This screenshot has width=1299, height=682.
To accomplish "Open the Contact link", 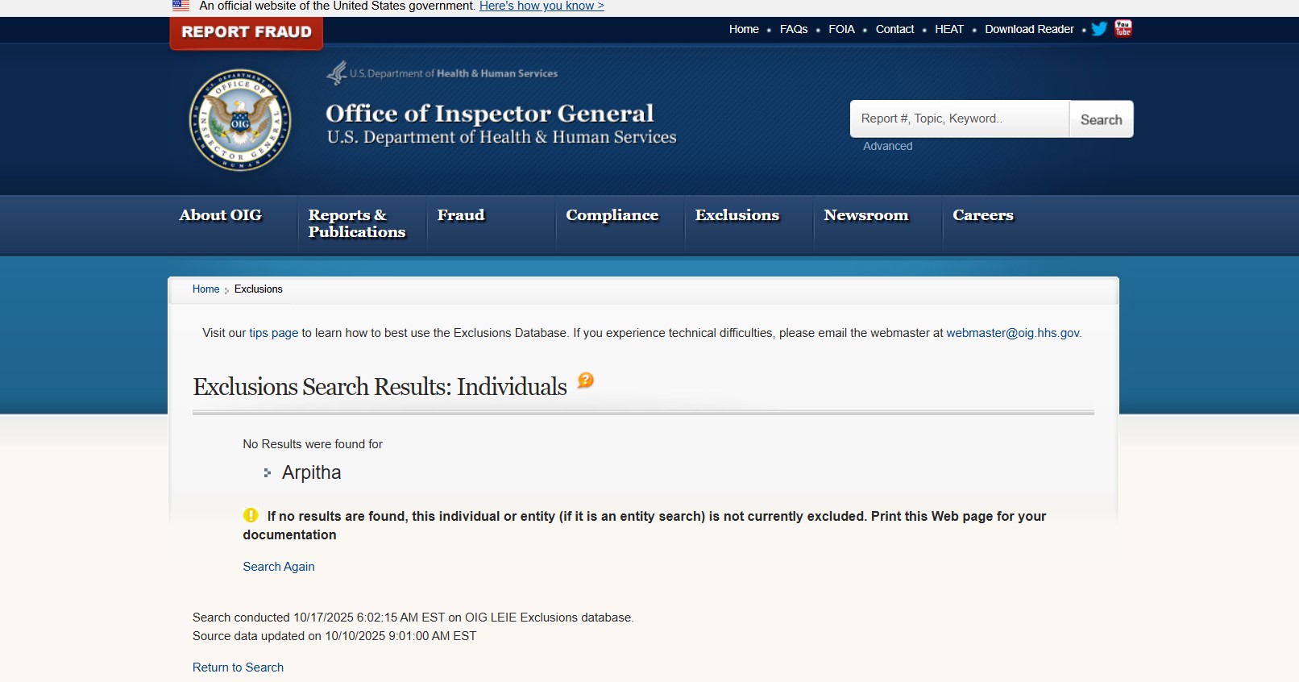I will click(x=894, y=29).
